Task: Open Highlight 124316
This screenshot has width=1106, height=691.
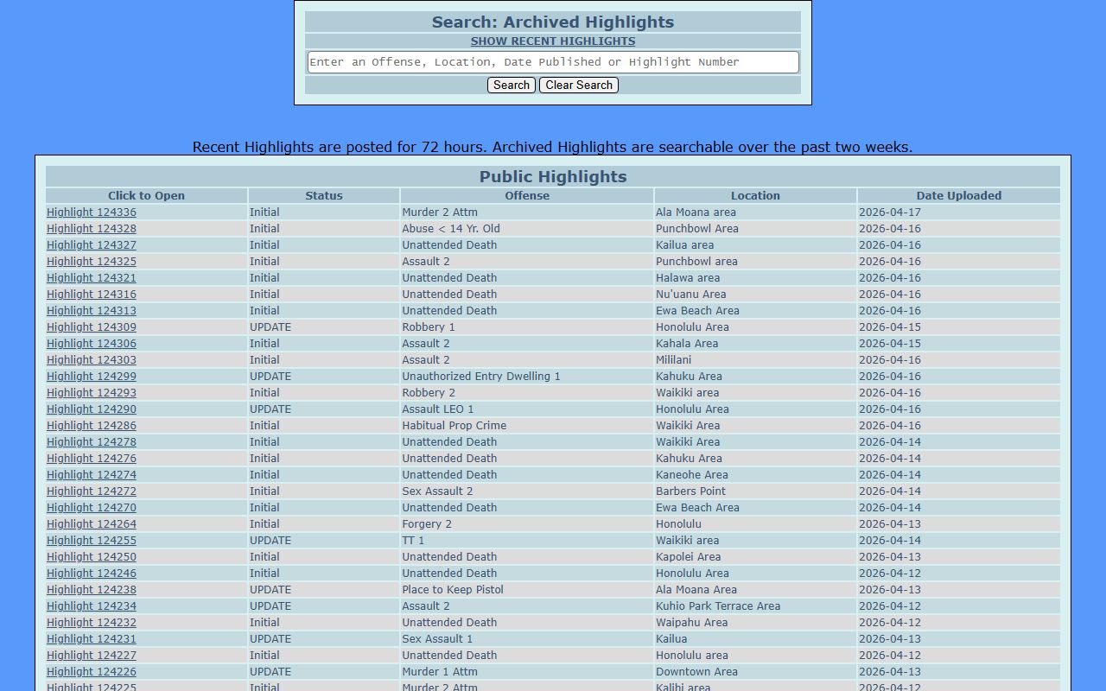Action: pos(92,295)
